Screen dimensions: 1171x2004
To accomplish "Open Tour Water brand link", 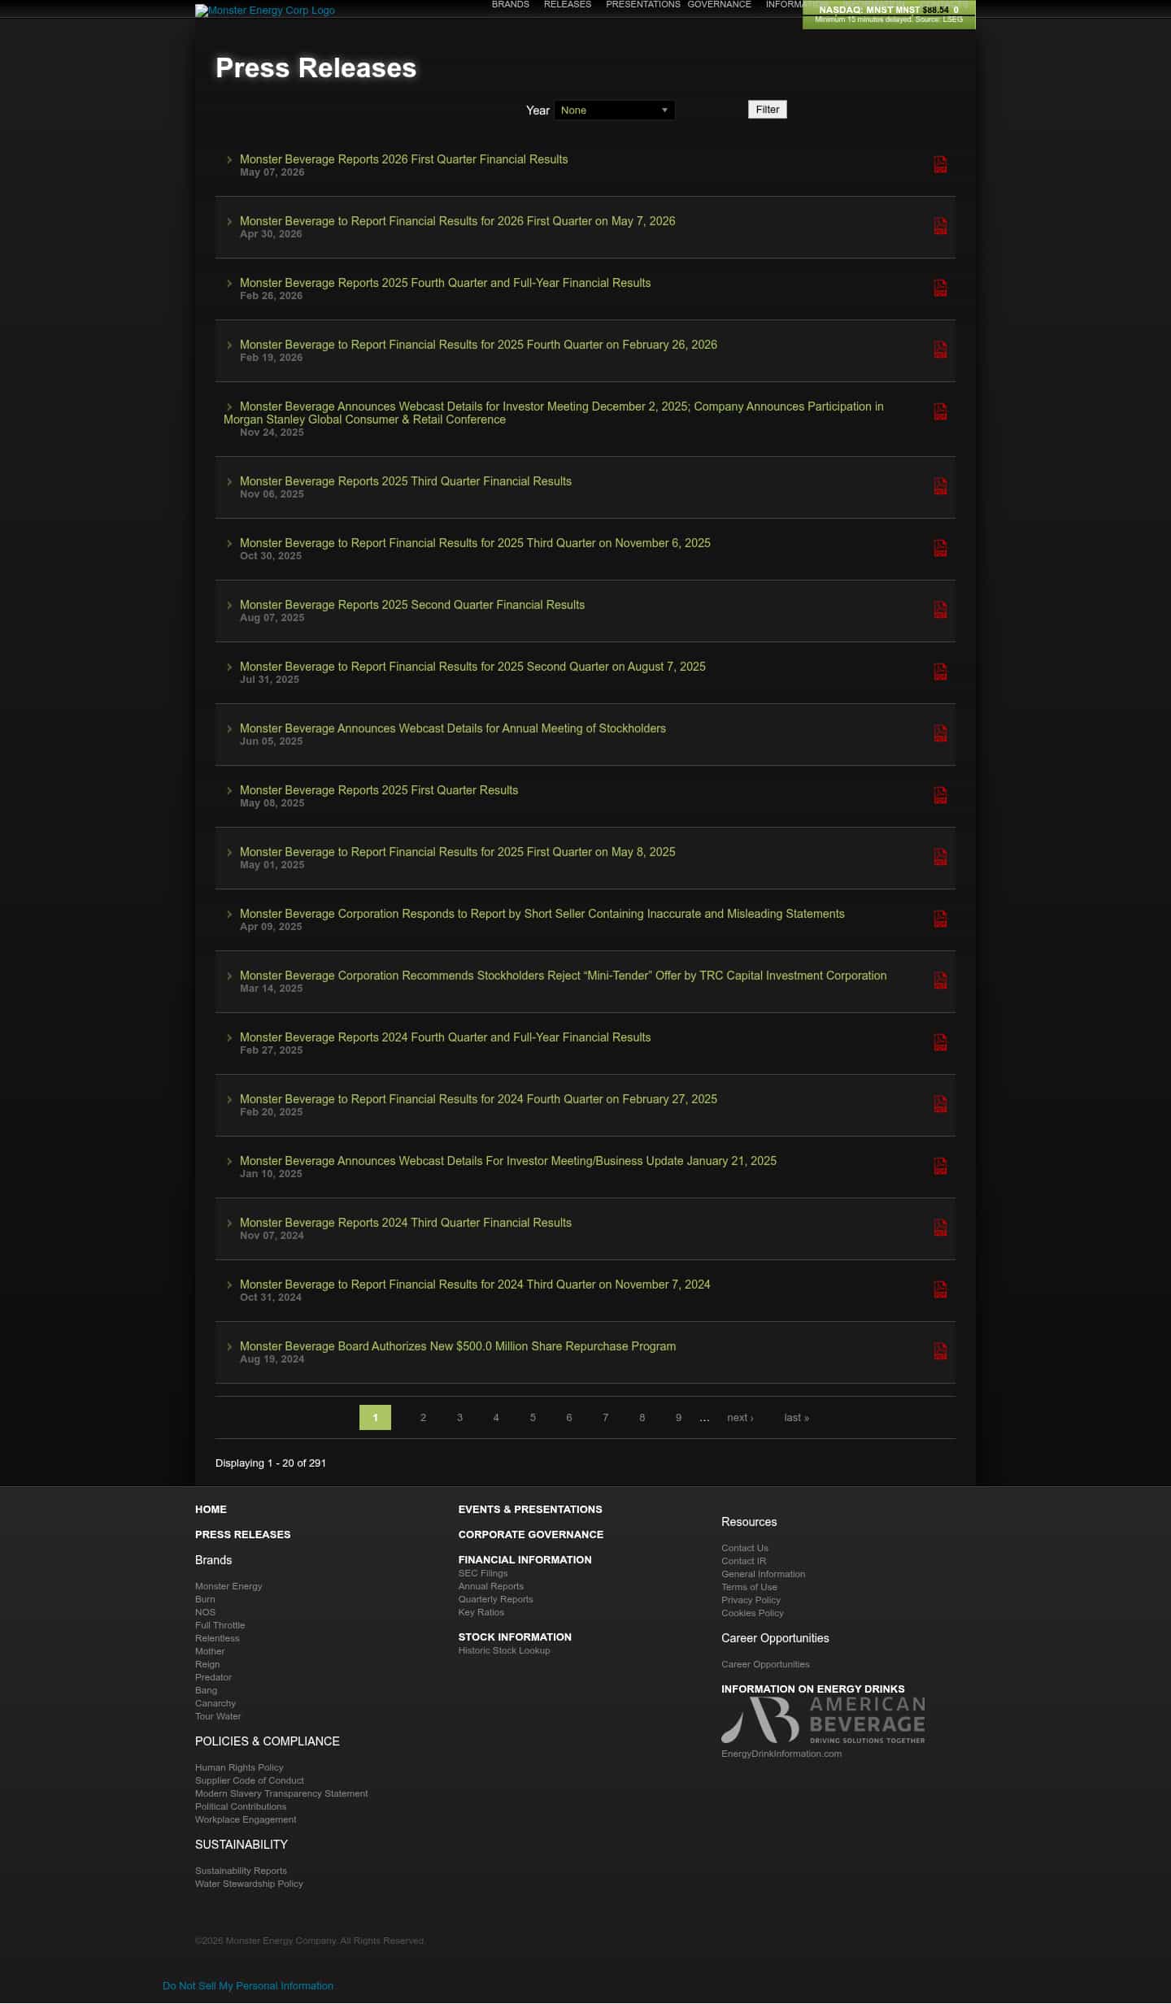I will point(218,1716).
